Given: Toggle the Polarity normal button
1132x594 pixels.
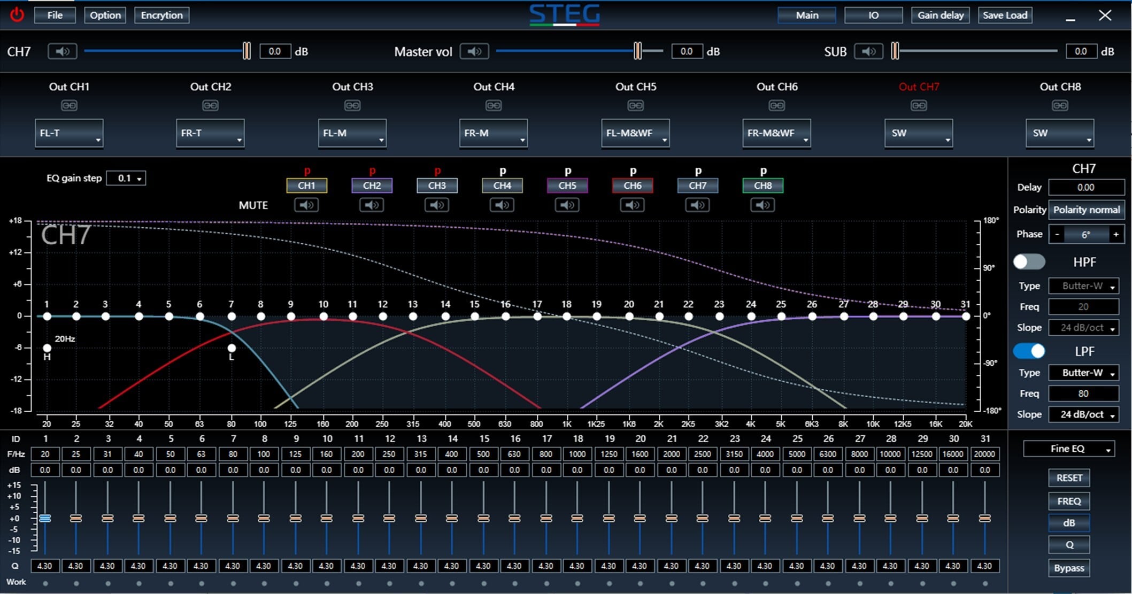Looking at the screenshot, I should pyautogui.click(x=1086, y=210).
